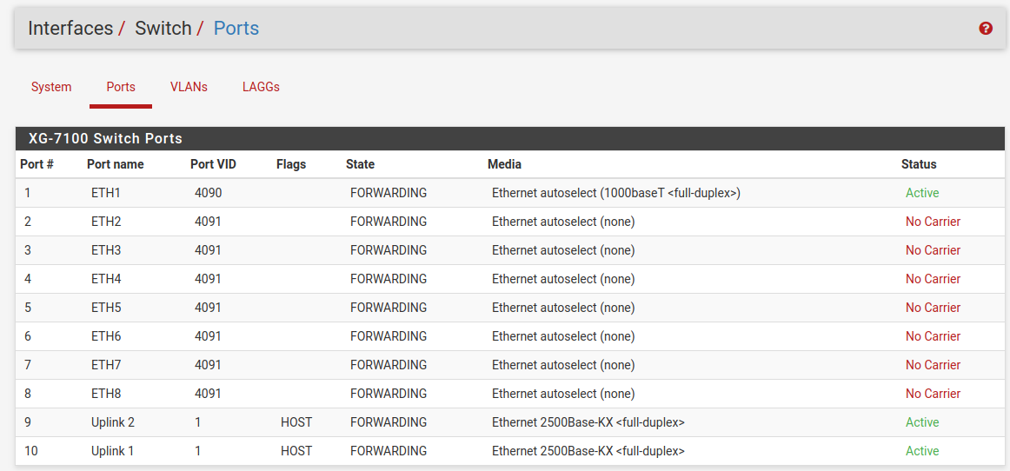The width and height of the screenshot is (1010, 471).
Task: Select the Ports tab
Action: [121, 87]
